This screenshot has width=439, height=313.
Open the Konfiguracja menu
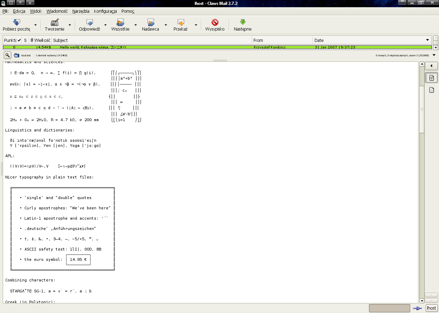point(105,11)
